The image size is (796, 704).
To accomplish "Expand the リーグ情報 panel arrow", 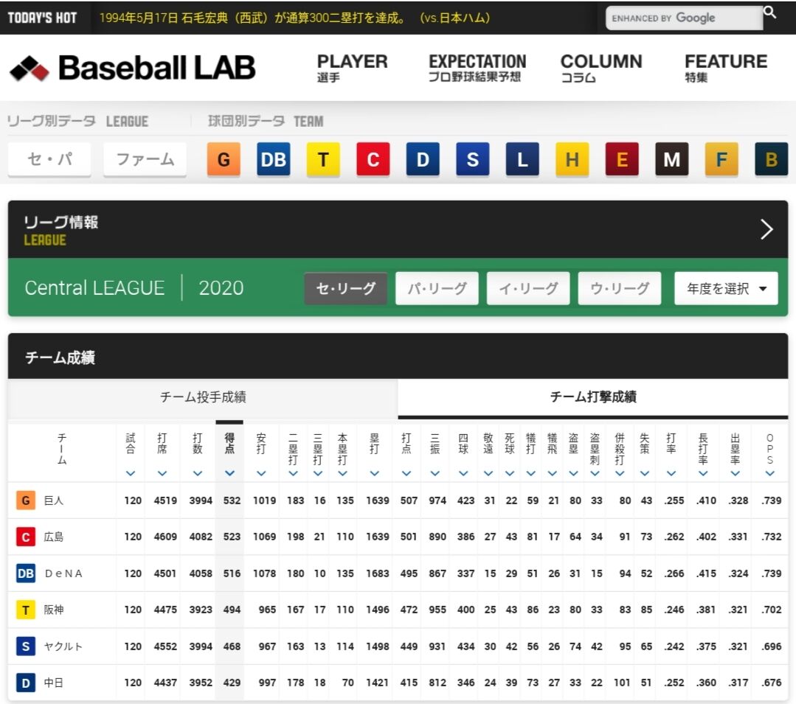I will coord(766,229).
